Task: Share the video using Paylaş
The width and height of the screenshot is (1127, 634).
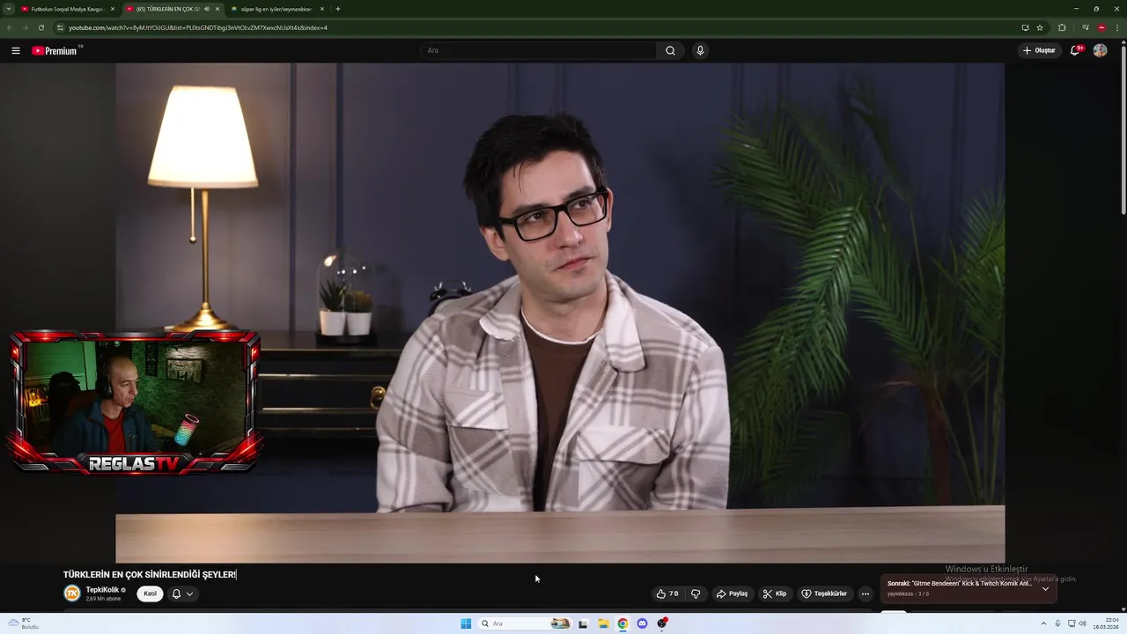Action: (x=732, y=594)
